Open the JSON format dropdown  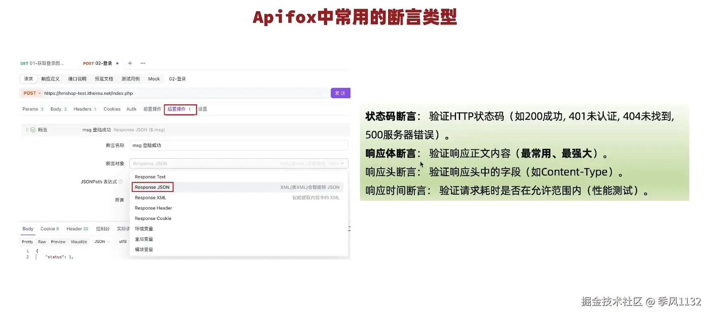click(102, 242)
